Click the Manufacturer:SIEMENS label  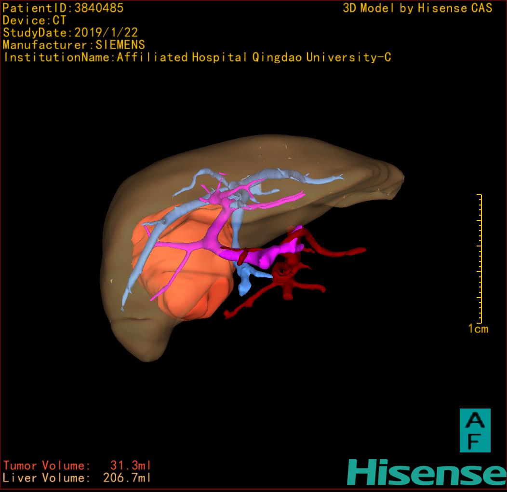(x=74, y=45)
